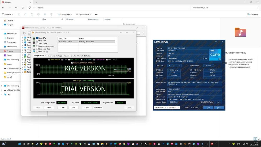
Task: Click the AIDA64 Extreme refresh icon
Action: click(x=24, y=33)
